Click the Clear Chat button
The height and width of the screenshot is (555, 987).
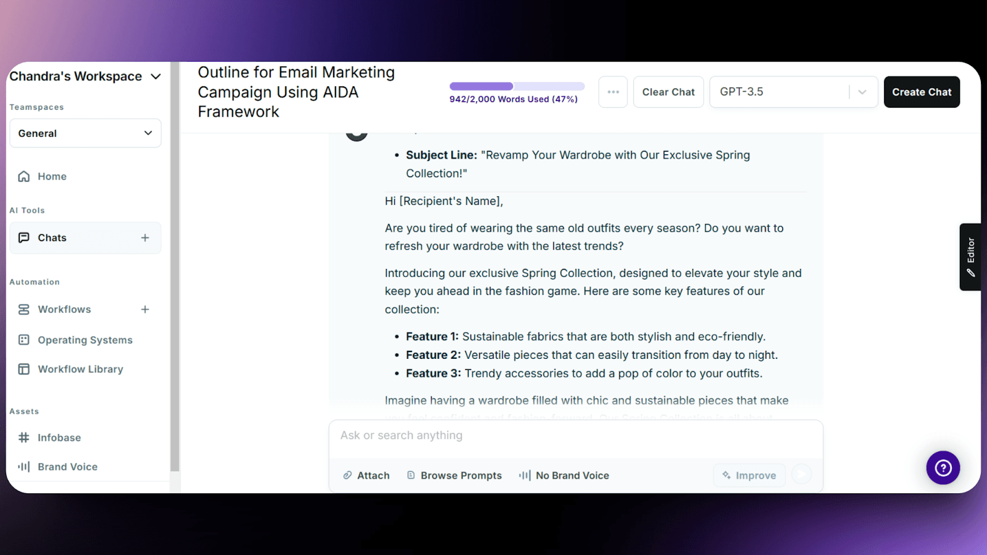[669, 92]
